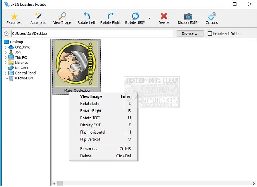Click the View Image magnifier toolbar button
Viewport: 257px width, 187px height.
point(62,18)
